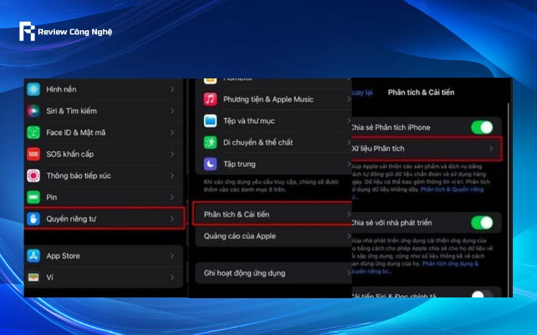Tap the Face ID & Mật mã icon

click(x=33, y=132)
